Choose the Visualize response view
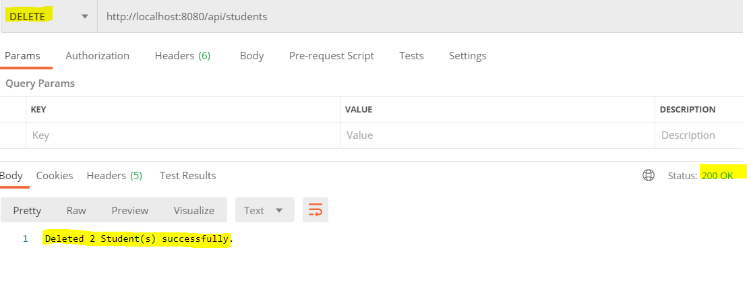747x293 pixels. pyautogui.click(x=193, y=210)
